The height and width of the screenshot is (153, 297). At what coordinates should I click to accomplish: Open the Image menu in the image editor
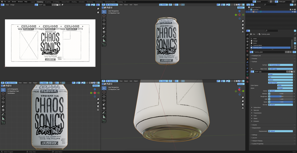click(x=12, y=5)
